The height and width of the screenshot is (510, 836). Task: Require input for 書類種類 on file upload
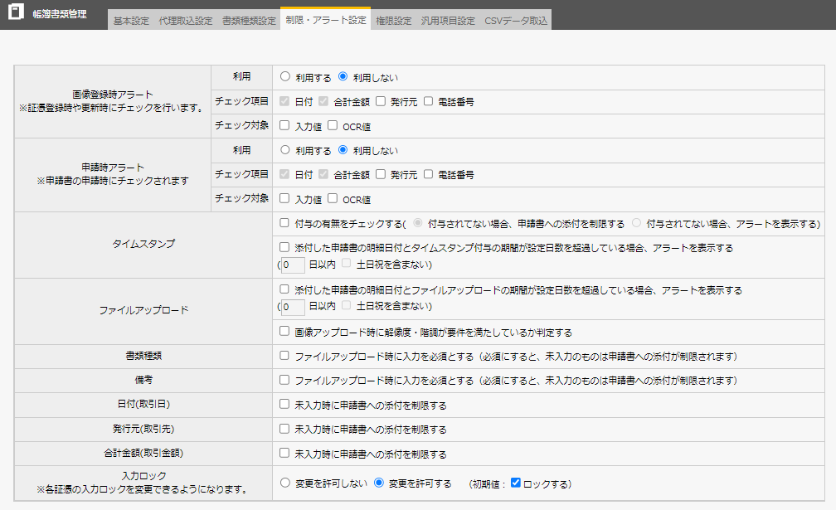pyautogui.click(x=284, y=356)
